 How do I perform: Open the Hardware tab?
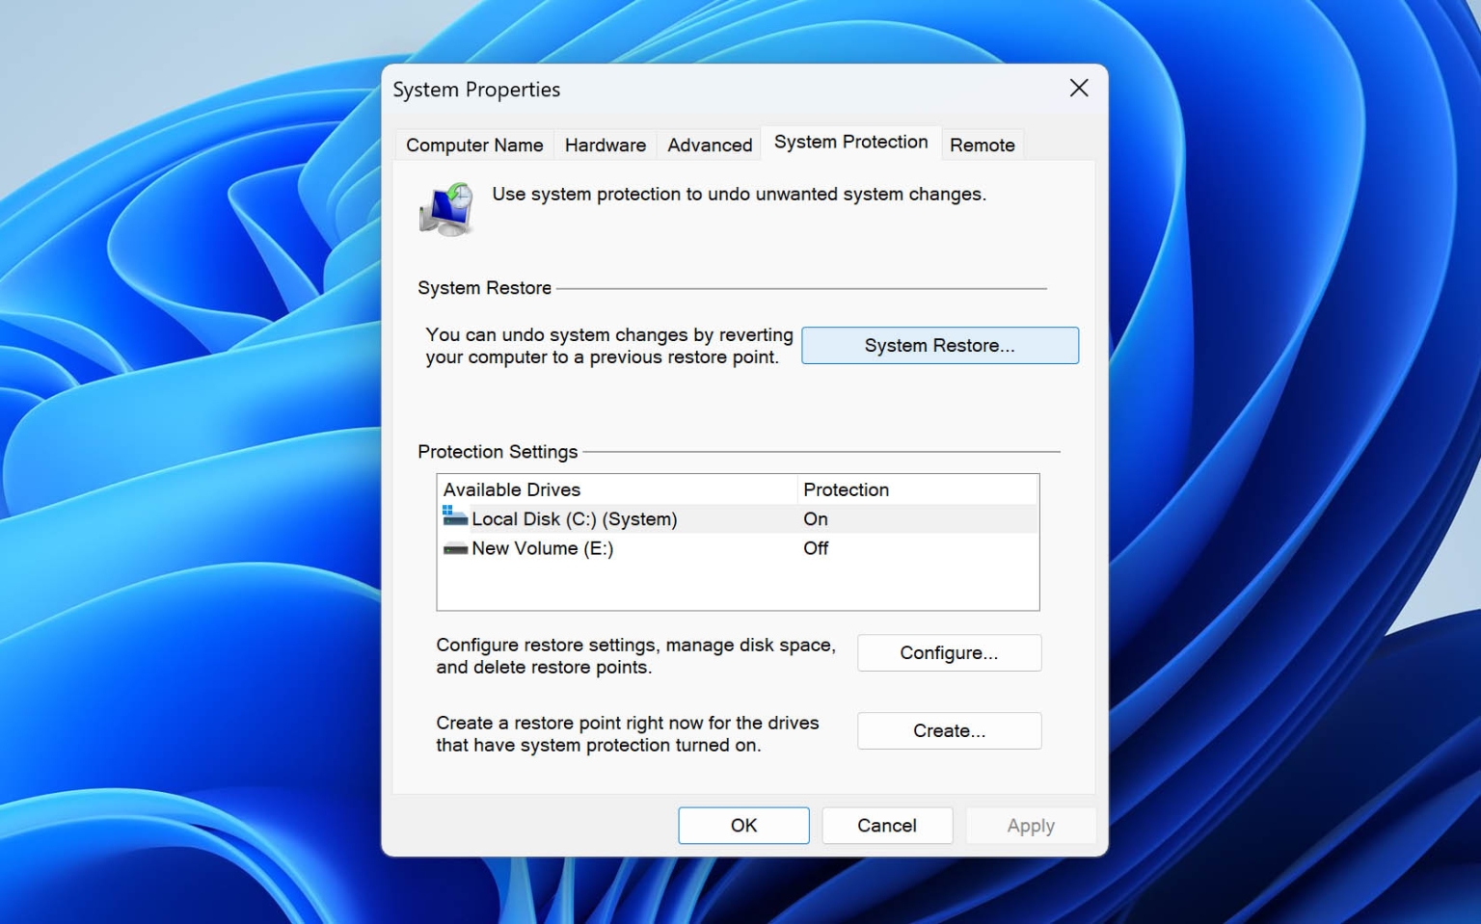[x=606, y=145]
